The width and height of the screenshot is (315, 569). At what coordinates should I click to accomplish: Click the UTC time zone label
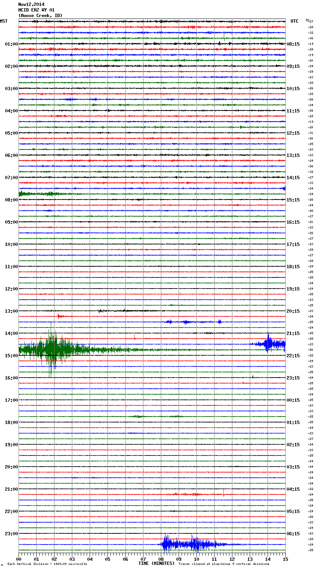[x=294, y=21]
